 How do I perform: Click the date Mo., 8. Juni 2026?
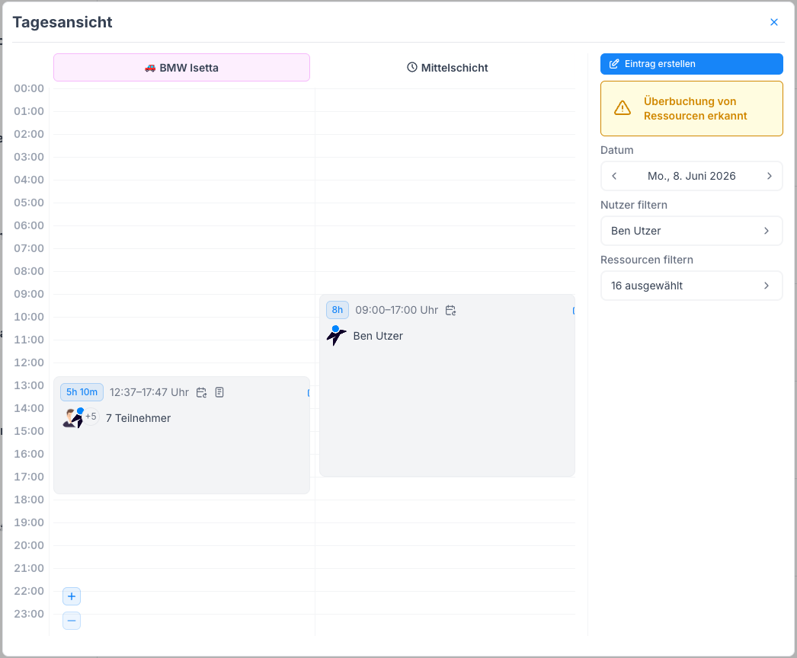pyautogui.click(x=691, y=176)
